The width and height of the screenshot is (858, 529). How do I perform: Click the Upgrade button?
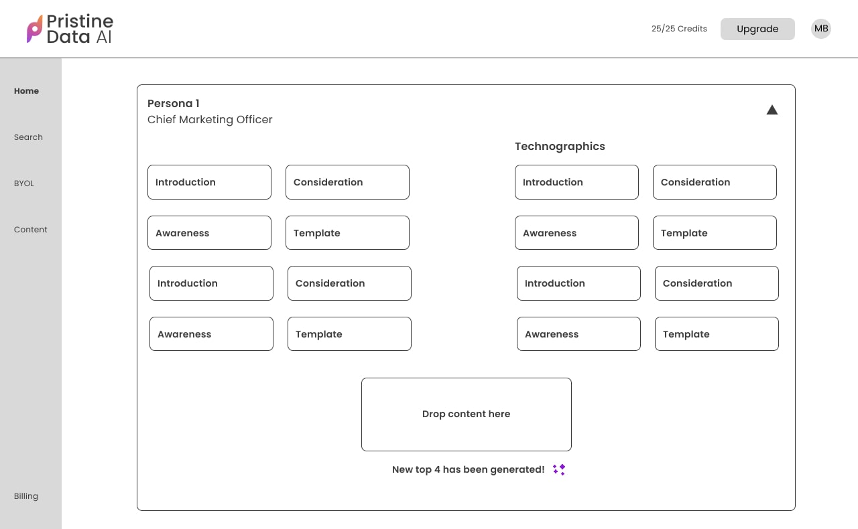click(x=757, y=29)
